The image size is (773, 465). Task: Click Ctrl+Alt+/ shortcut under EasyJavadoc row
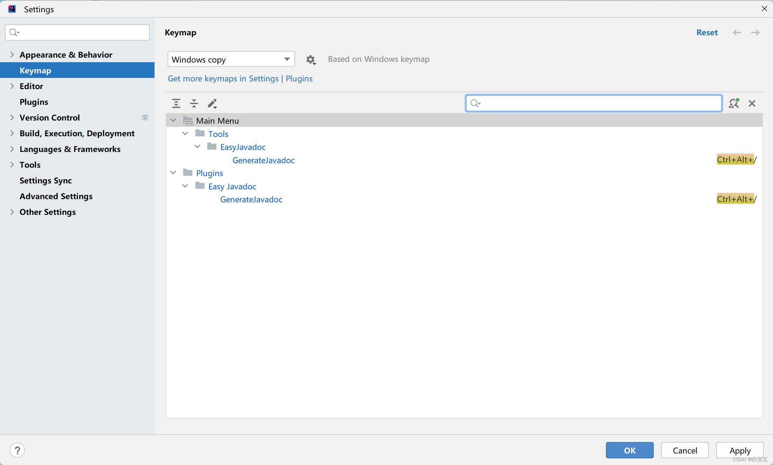[x=737, y=160]
